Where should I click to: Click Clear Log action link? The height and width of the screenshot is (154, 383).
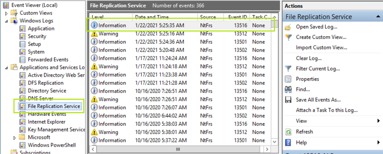tap(309, 58)
